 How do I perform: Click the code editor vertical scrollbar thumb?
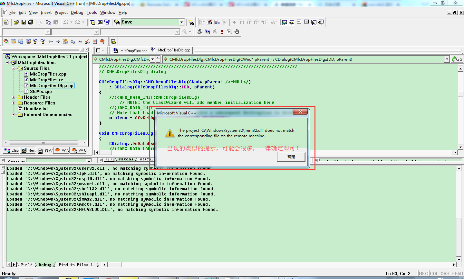(x=460, y=94)
